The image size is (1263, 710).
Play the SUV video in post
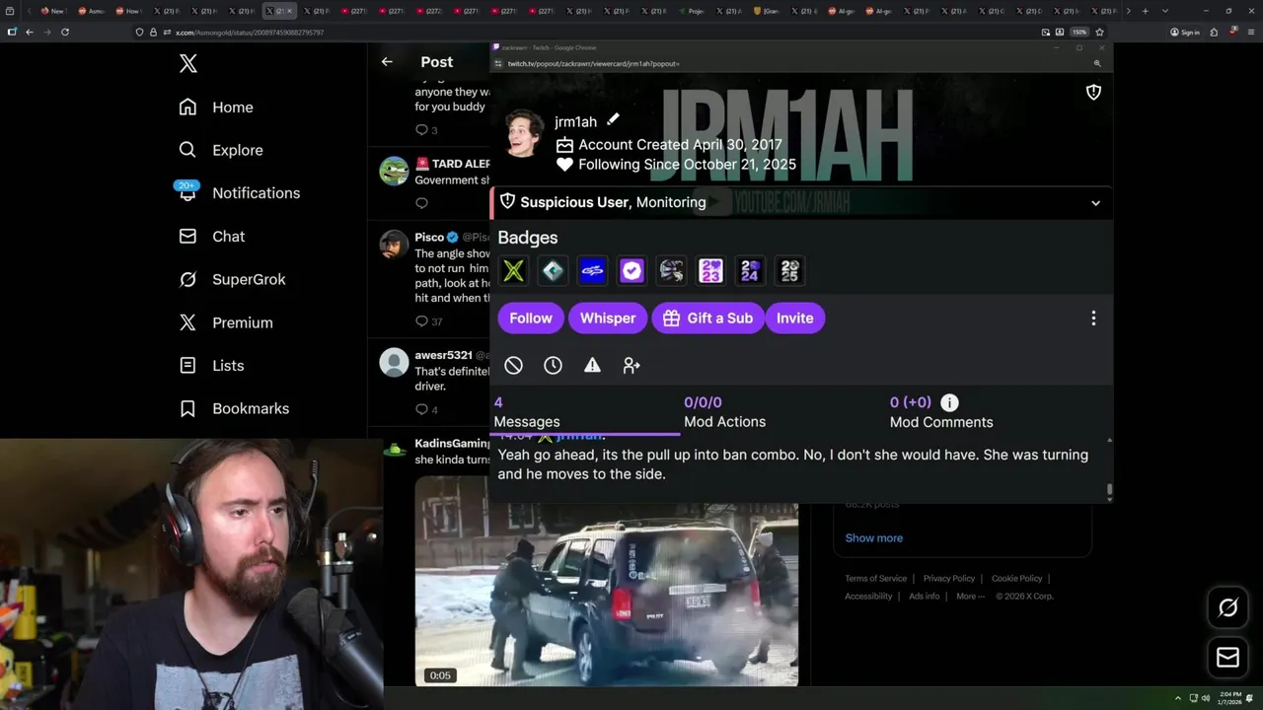[606, 581]
